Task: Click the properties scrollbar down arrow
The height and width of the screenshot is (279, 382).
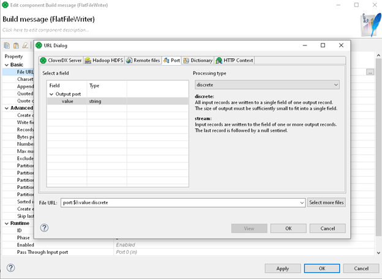Action: pyautogui.click(x=378, y=253)
